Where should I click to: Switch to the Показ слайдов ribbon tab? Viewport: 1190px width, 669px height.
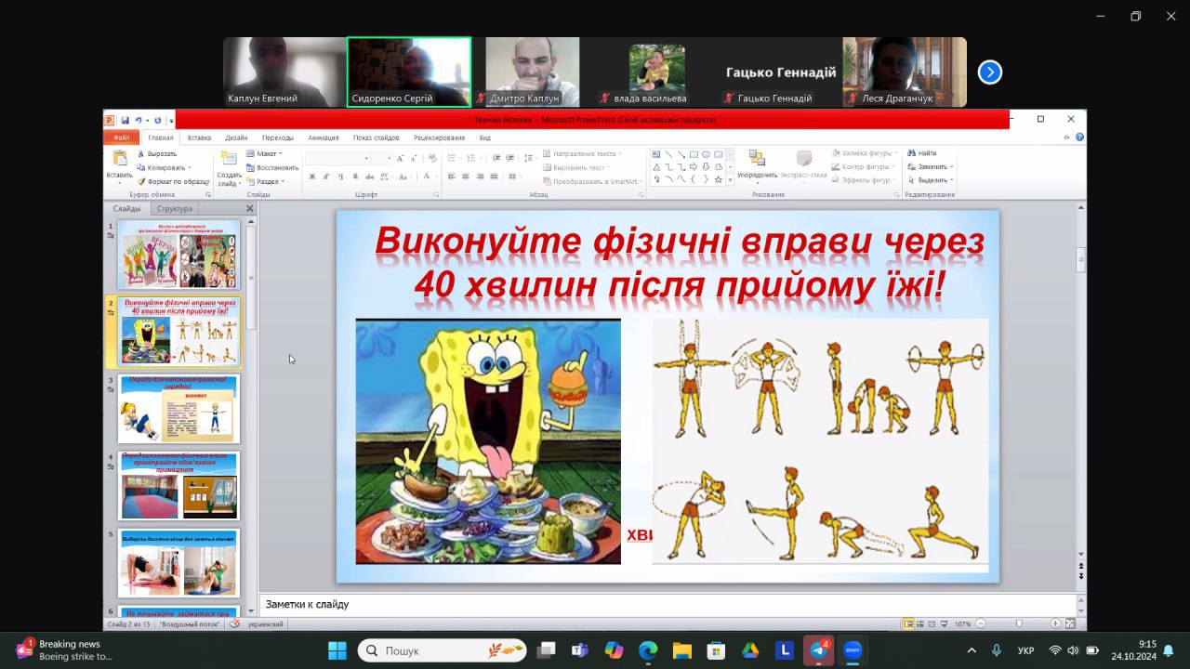377,138
